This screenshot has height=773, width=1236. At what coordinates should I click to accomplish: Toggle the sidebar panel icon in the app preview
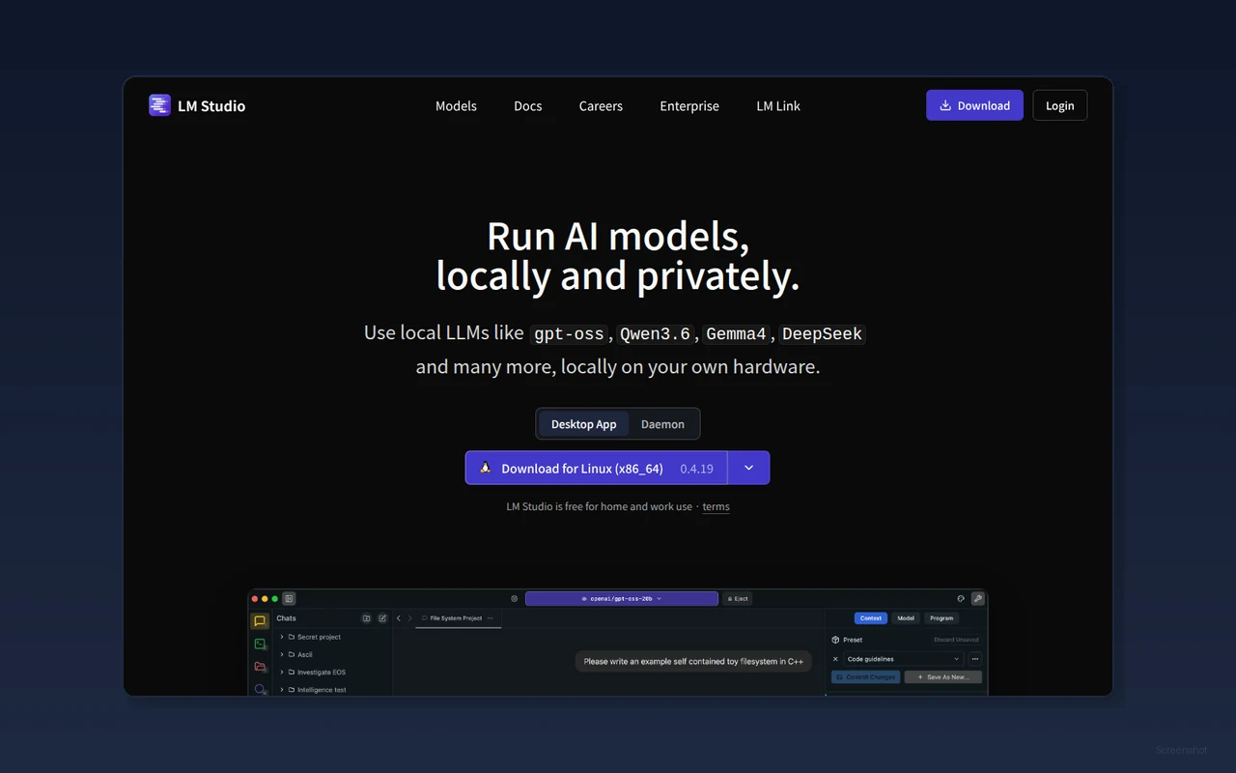click(290, 599)
